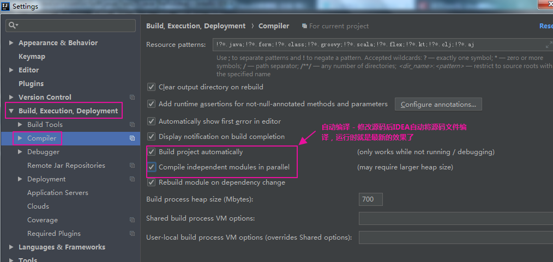This screenshot has height=262, width=553.
Task: Click '(may require larger heap size)' note
Action: [x=405, y=167]
